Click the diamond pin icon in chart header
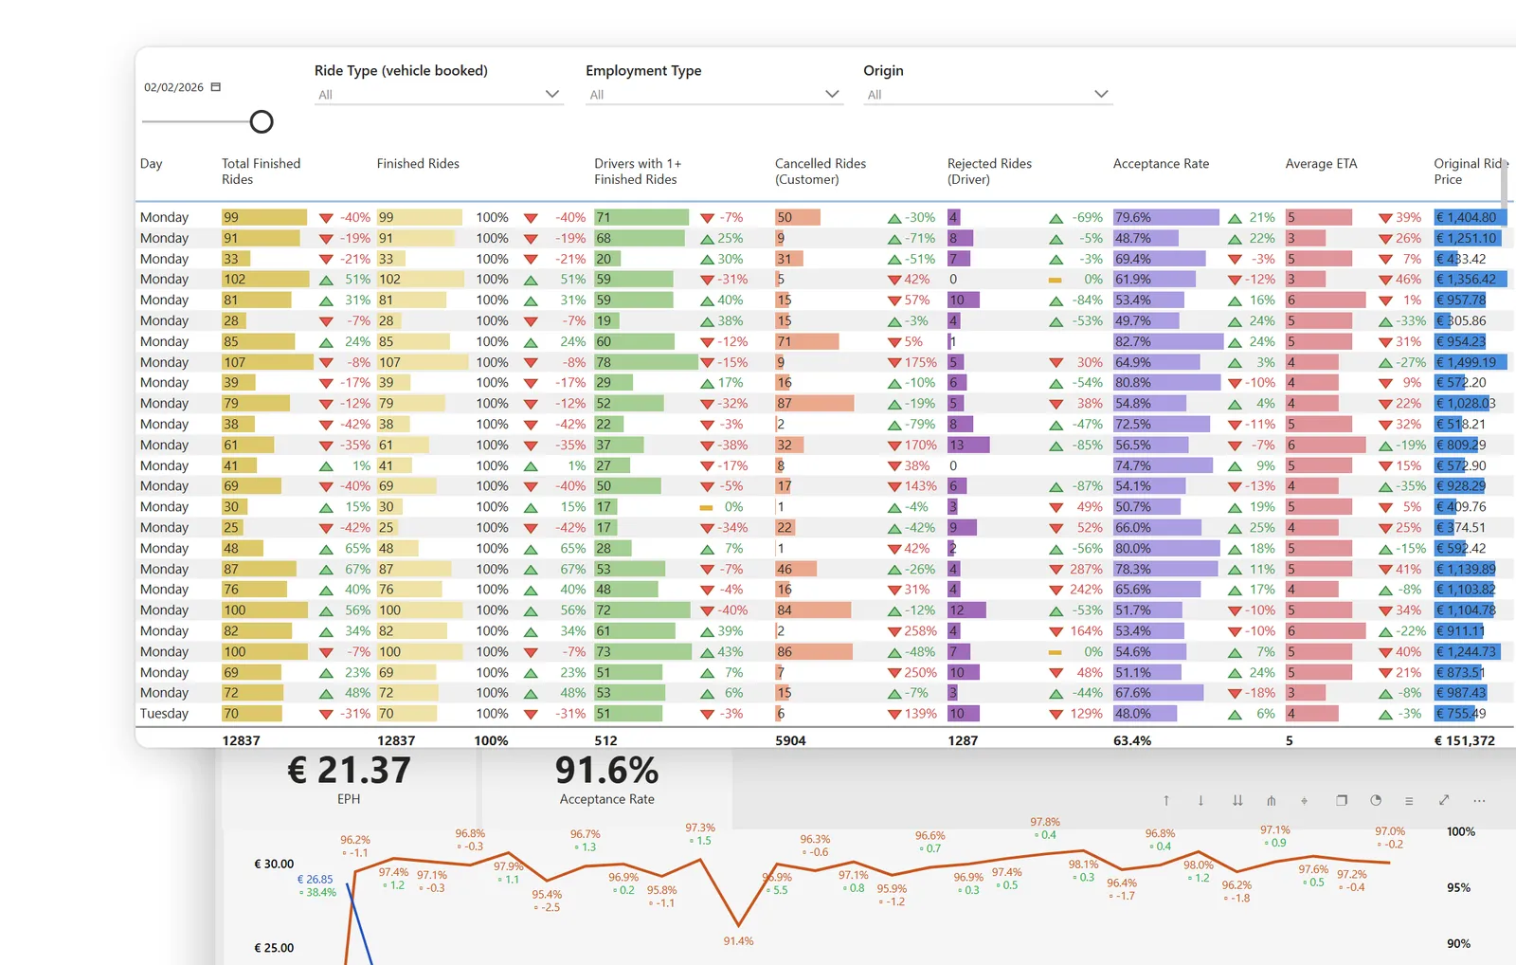 click(1304, 800)
